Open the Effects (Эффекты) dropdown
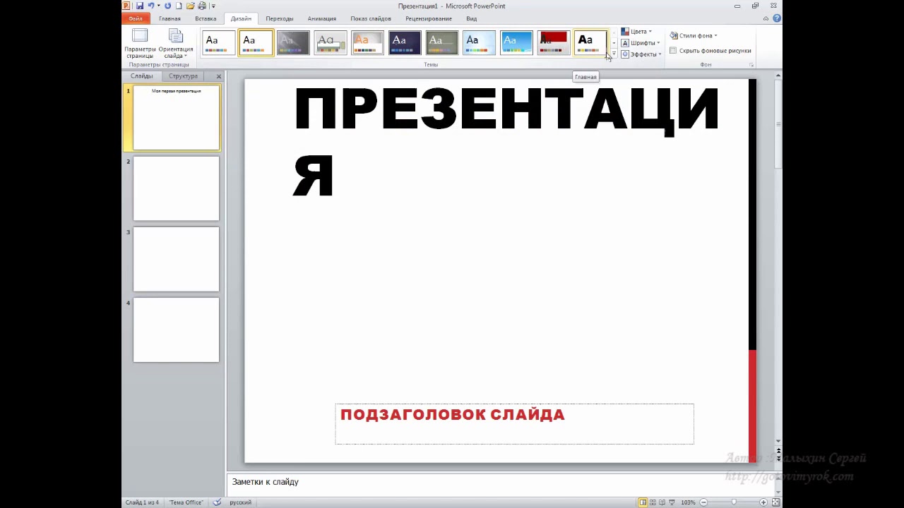Viewport: 904px width, 508px height. point(641,54)
